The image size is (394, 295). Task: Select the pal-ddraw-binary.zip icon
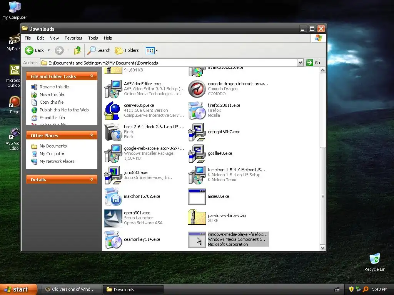point(197,217)
